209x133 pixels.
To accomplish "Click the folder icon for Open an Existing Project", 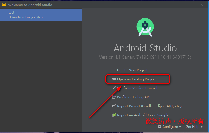I will click(114, 79).
